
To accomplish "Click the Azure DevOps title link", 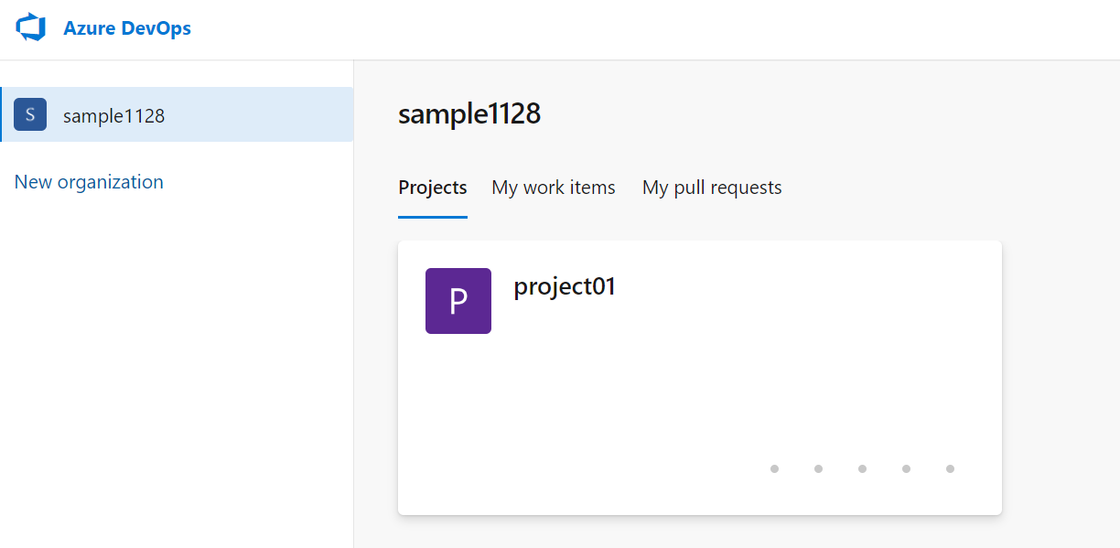I will coord(127,28).
